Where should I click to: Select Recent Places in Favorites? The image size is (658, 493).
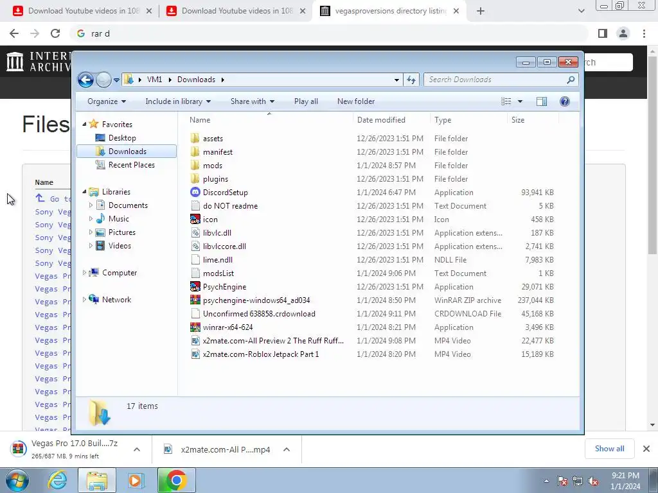click(131, 165)
